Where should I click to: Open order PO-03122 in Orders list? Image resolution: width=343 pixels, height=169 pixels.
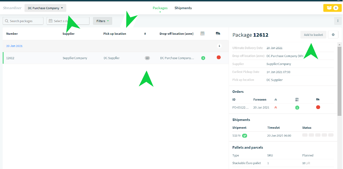click(240, 108)
